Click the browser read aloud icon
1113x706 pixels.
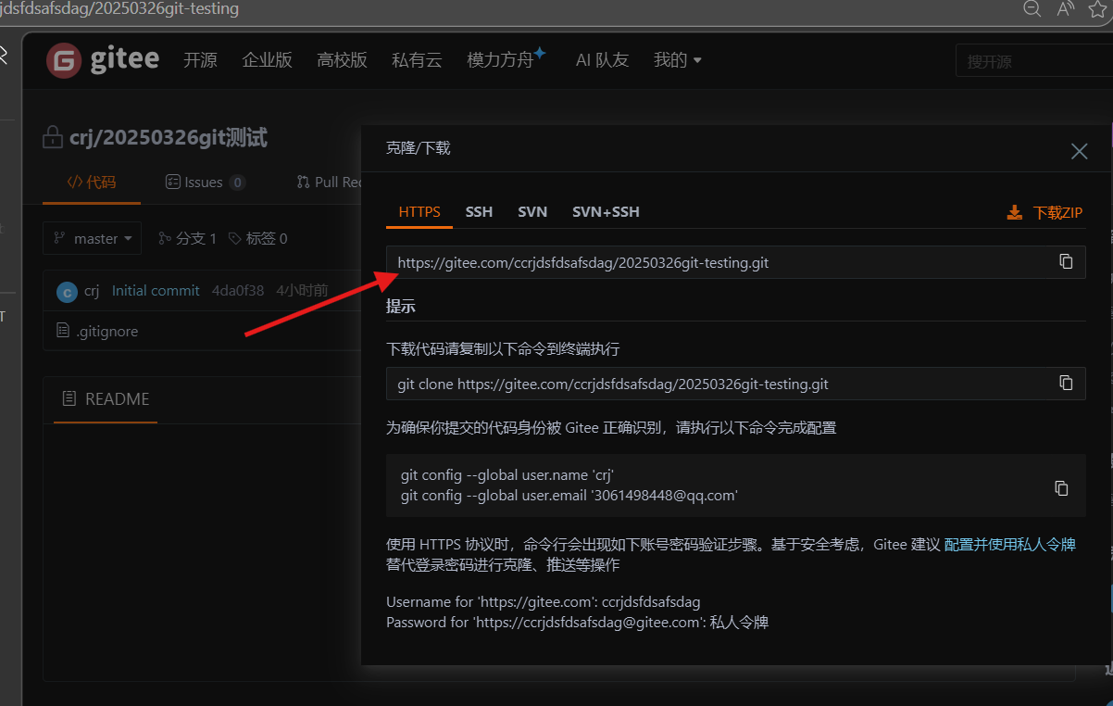click(x=1066, y=8)
